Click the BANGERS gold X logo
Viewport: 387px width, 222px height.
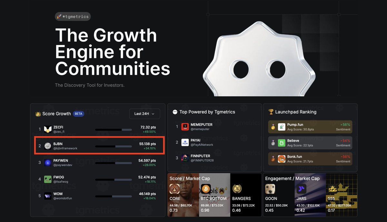[x=237, y=189]
